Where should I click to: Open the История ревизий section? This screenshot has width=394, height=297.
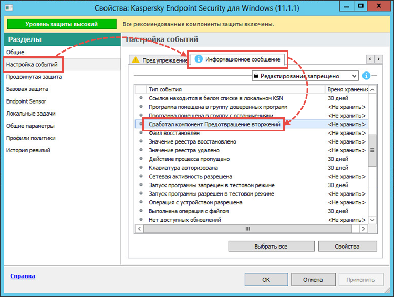[28, 150]
